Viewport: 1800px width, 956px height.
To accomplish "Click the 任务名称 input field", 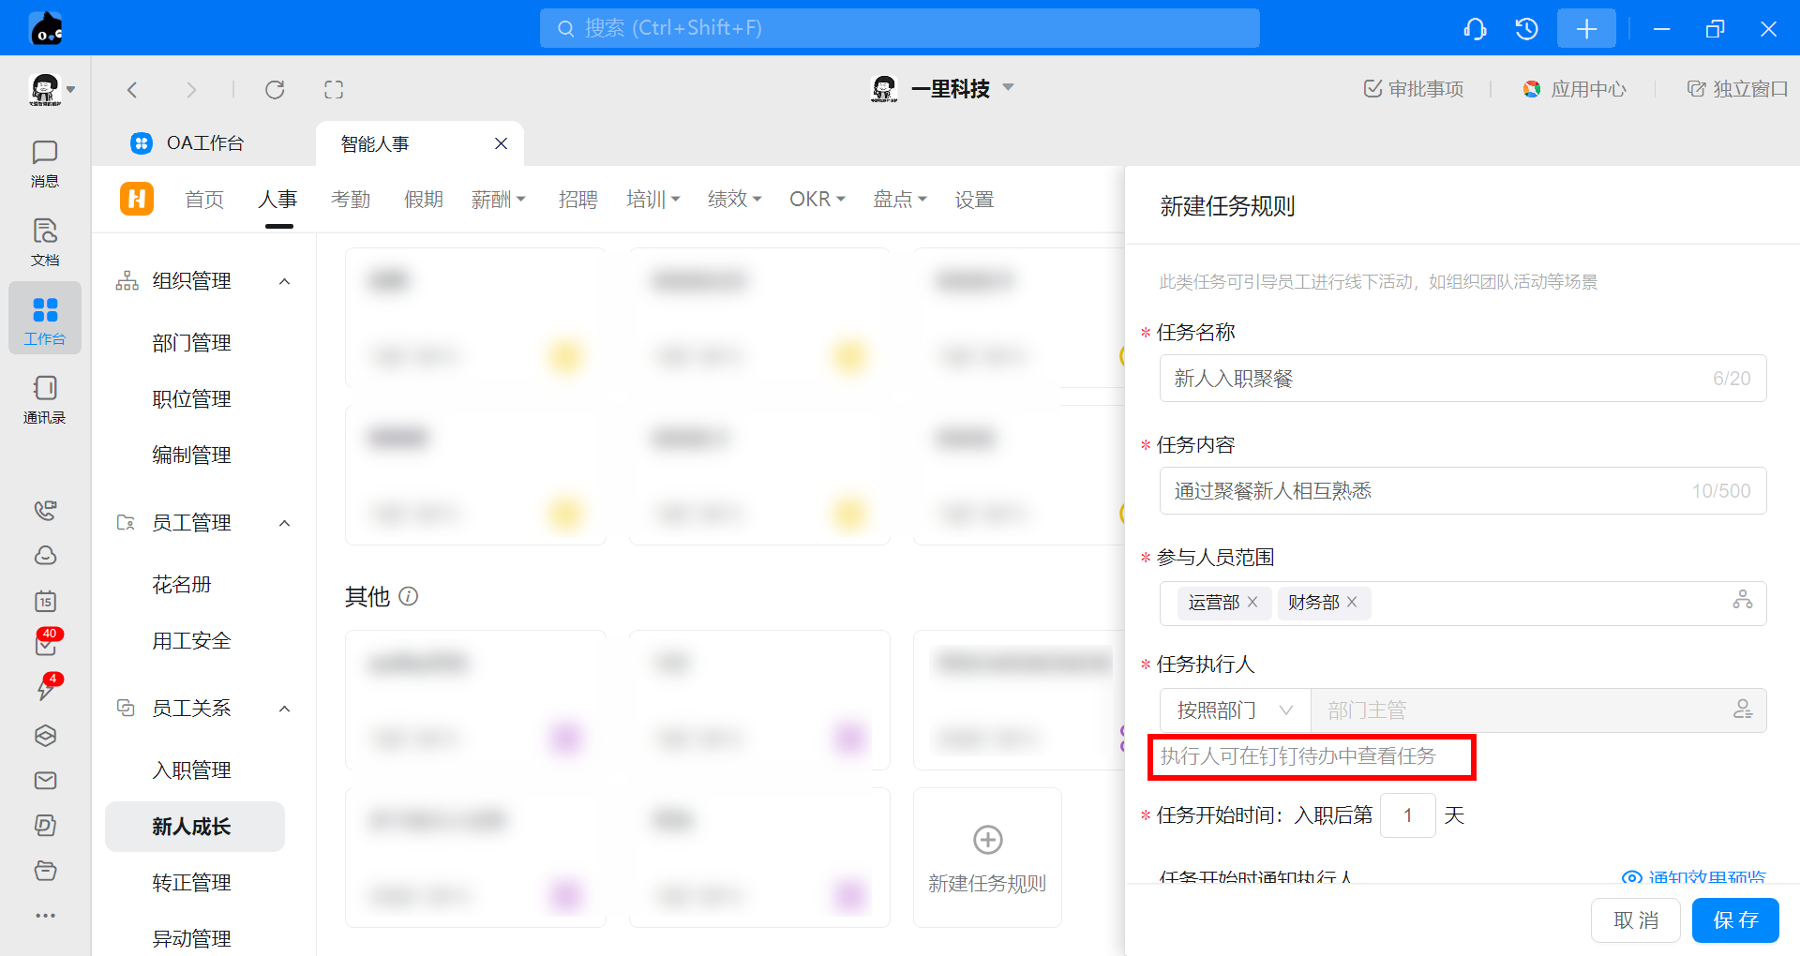I will (1434, 379).
